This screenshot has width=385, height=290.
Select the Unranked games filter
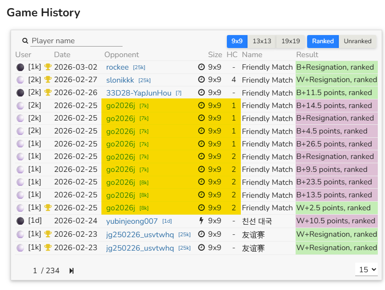click(x=358, y=41)
